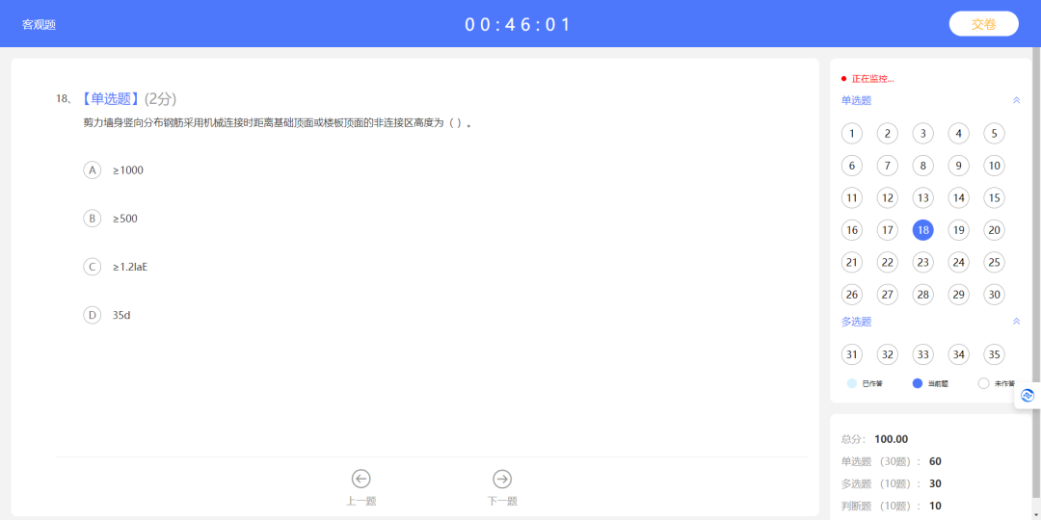Screen dimensions: 1041x520
Task: Open question 15
Action: 994,197
